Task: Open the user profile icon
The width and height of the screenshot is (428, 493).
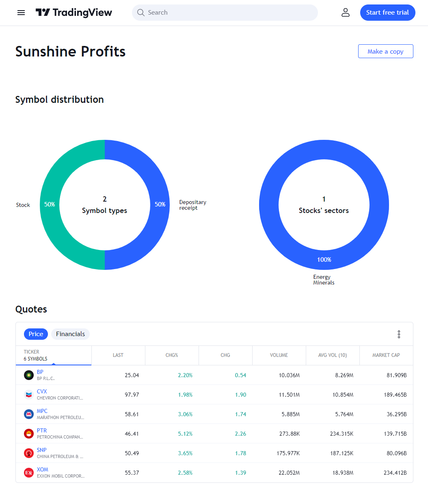Action: click(x=346, y=13)
